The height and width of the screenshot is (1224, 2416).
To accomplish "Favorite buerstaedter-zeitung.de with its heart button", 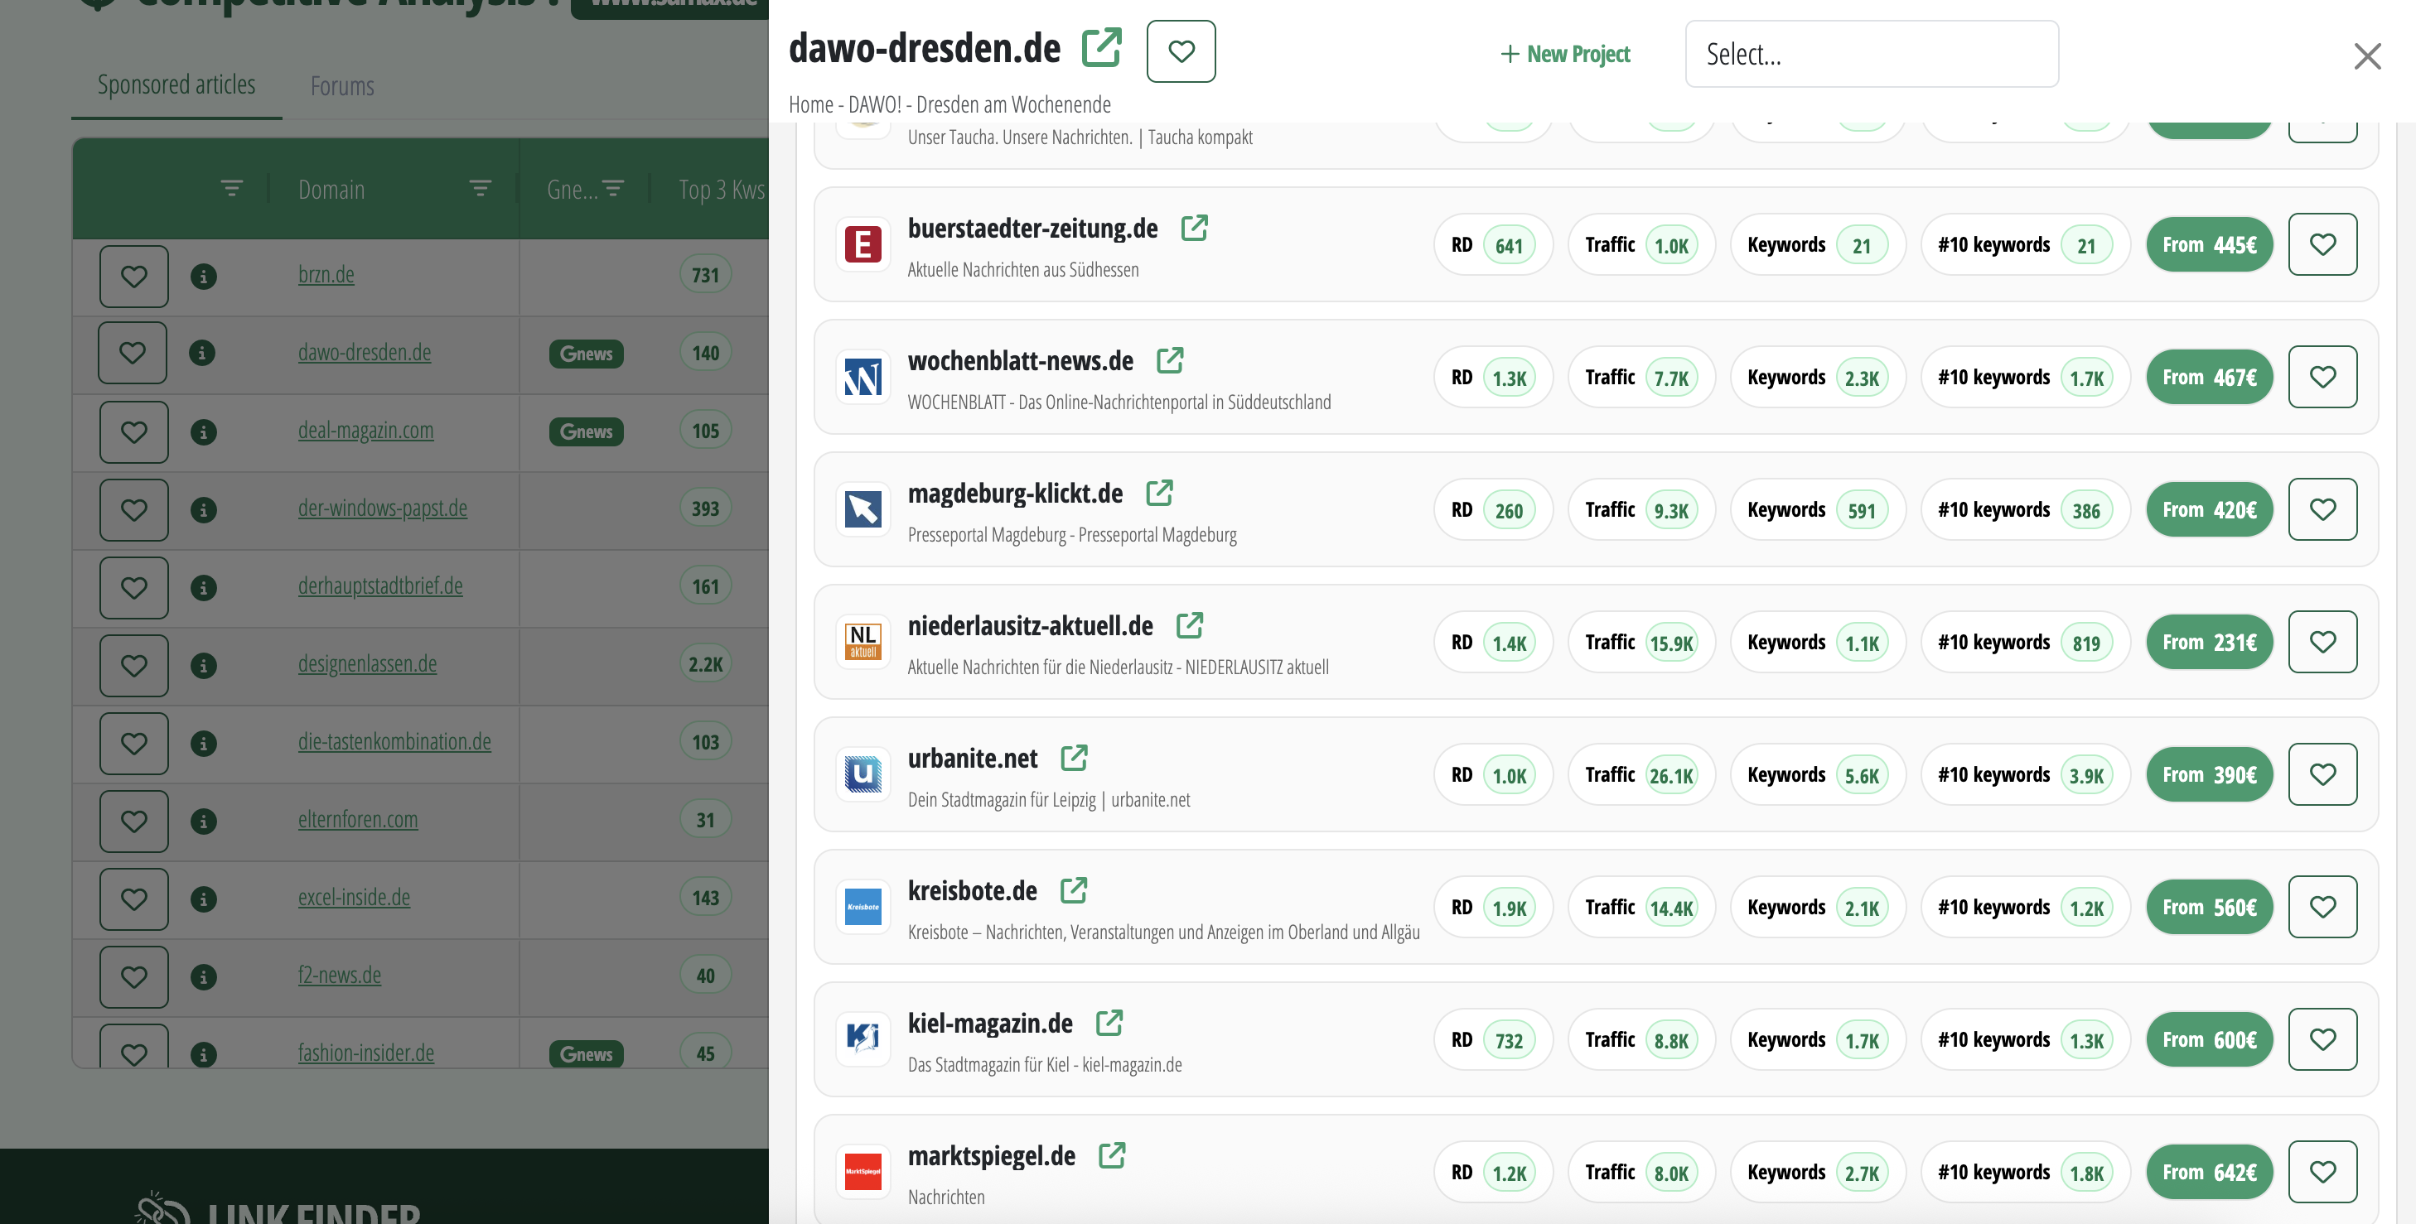I will point(2322,244).
